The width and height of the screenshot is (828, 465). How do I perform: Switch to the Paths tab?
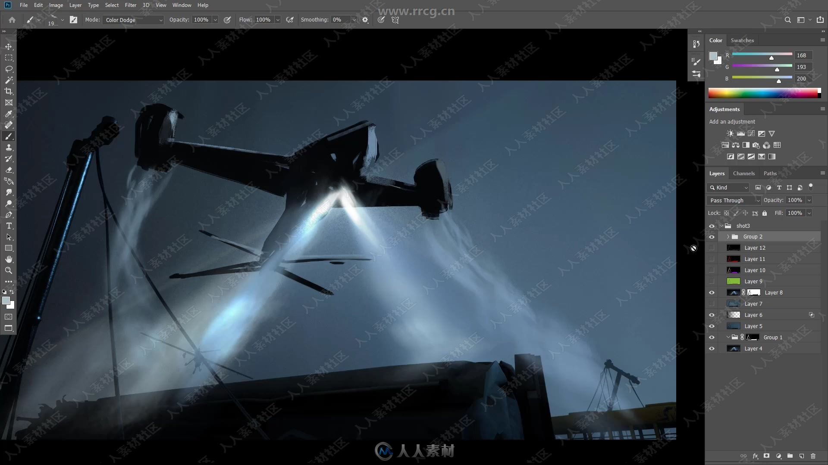coord(770,174)
